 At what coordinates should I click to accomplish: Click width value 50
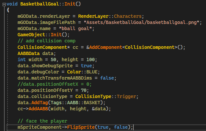click(53, 60)
